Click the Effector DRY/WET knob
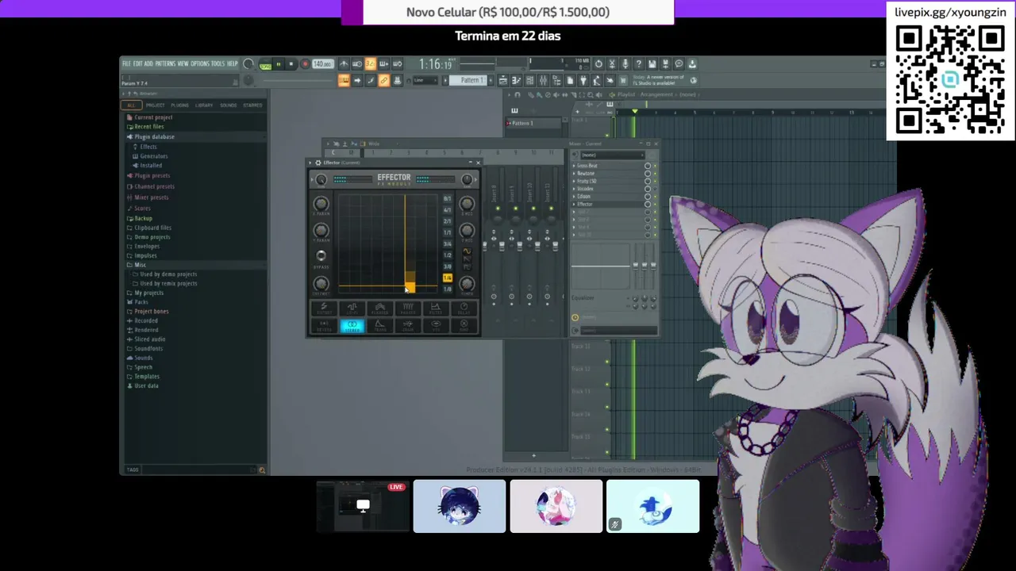Image resolution: width=1016 pixels, height=571 pixels. click(321, 283)
